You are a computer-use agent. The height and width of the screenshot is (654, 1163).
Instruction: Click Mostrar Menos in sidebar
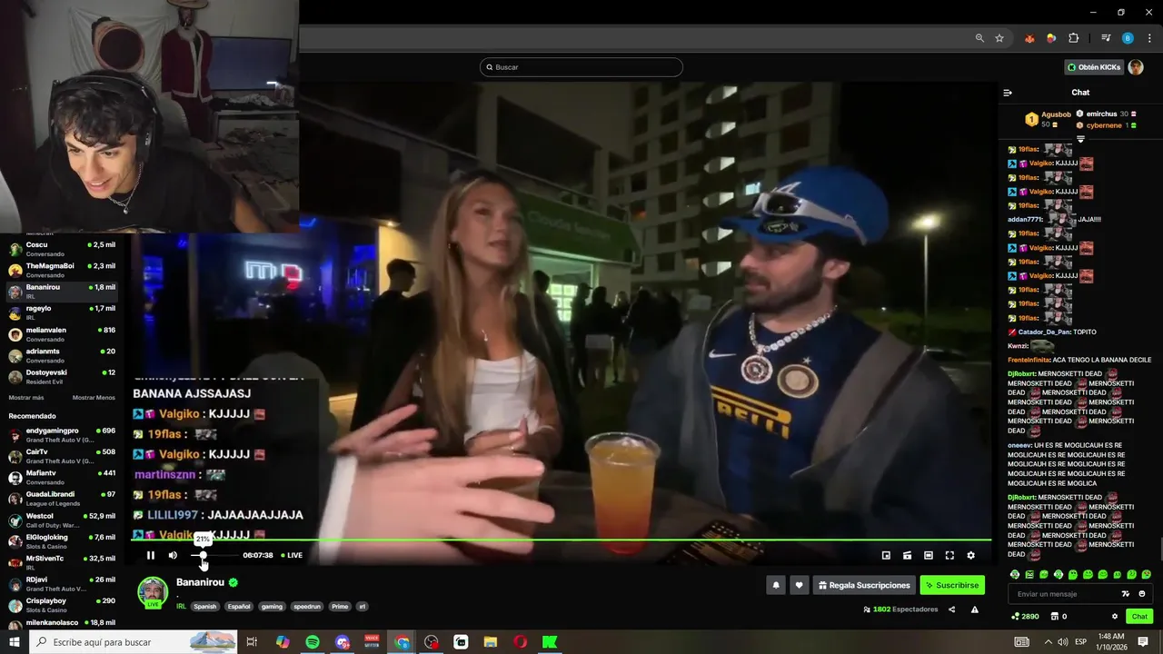[94, 398]
